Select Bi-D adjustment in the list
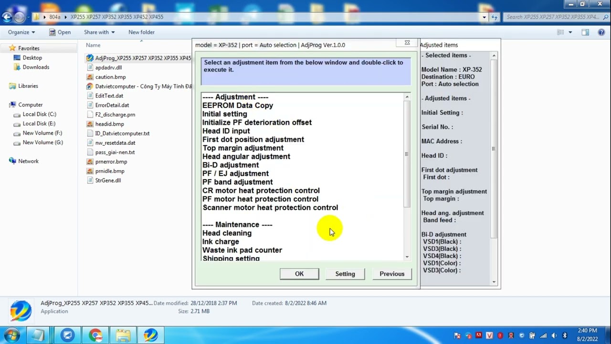The width and height of the screenshot is (611, 344). click(x=231, y=165)
